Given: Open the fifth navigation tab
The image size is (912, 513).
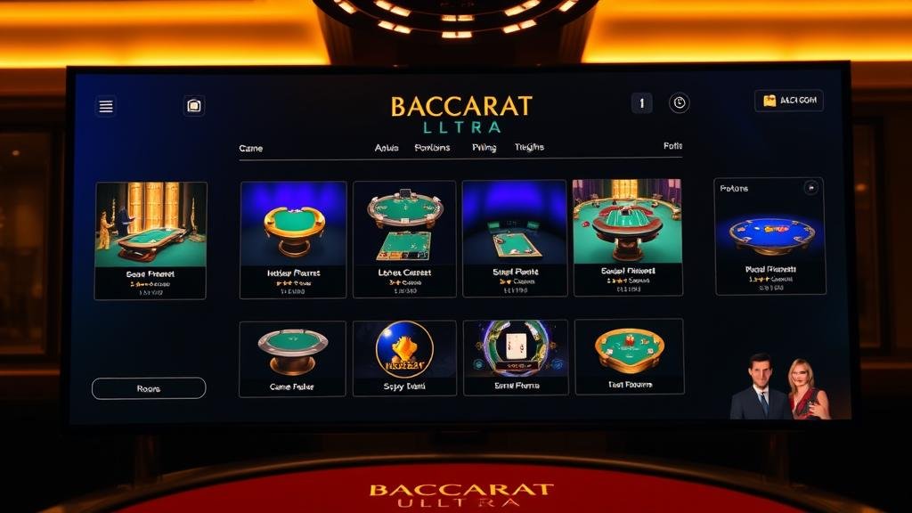Looking at the screenshot, I should point(529,147).
